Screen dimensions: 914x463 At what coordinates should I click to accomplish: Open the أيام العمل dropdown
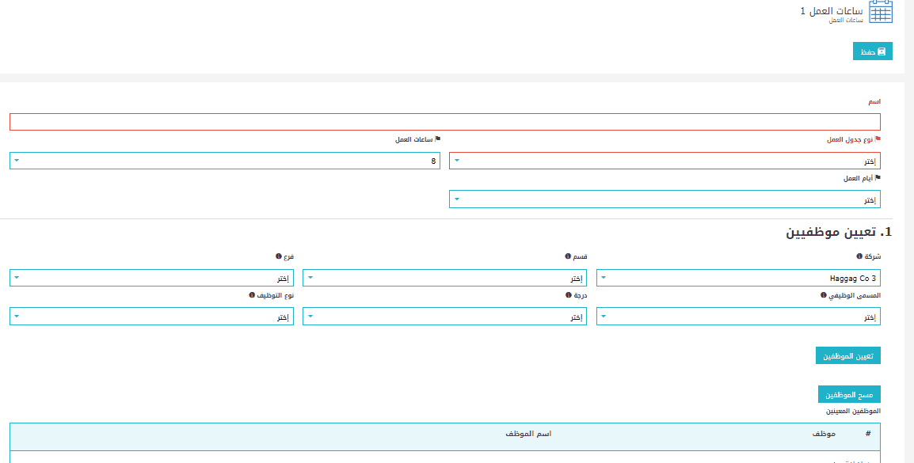point(664,199)
